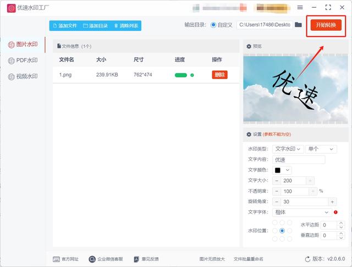This screenshot has height=267, width=352.
Task: Click the 大小 column header
Action: 101,60
